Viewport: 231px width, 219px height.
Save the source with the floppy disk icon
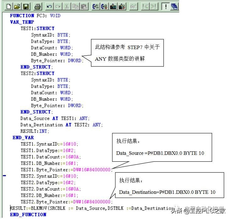(26, 7)
